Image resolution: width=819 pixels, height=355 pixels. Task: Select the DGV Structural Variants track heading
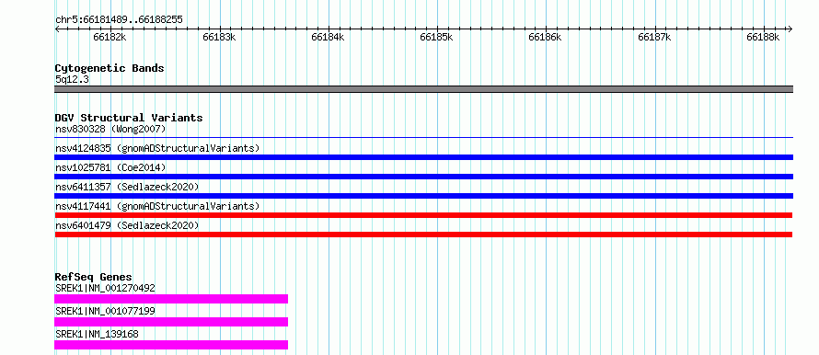129,118
